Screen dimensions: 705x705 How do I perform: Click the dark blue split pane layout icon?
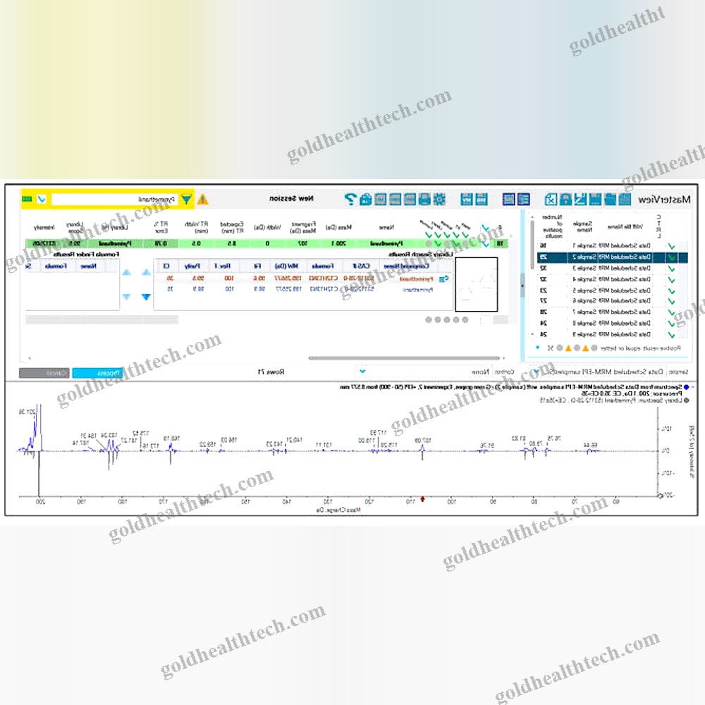[x=523, y=200]
